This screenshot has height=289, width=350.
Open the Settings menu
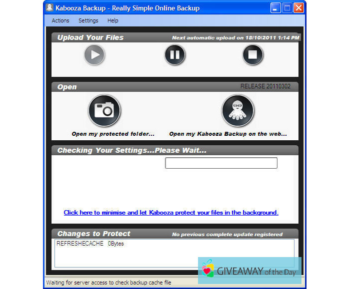pos(88,20)
